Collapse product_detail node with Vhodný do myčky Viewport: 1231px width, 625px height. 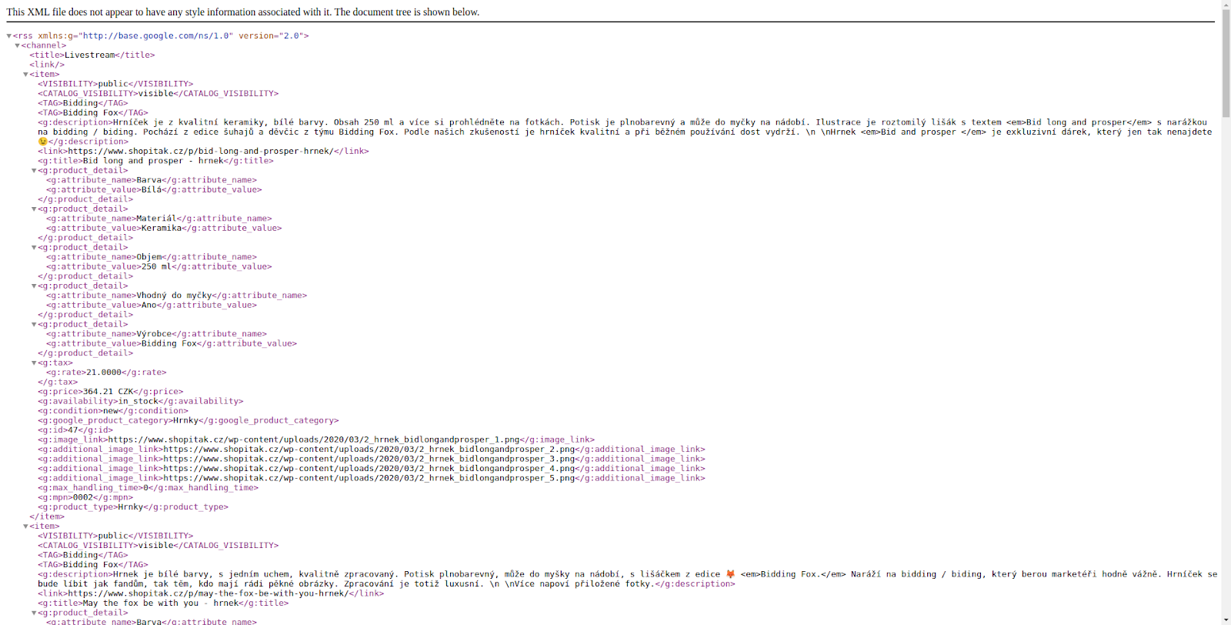(34, 286)
